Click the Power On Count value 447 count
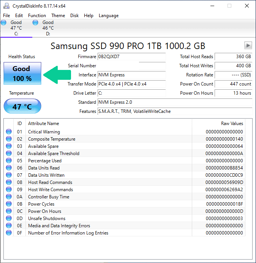256x263 pixels. point(234,84)
